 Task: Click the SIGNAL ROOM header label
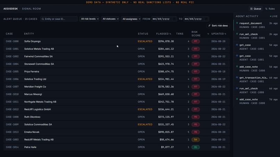pyautogui.click(x=31, y=9)
